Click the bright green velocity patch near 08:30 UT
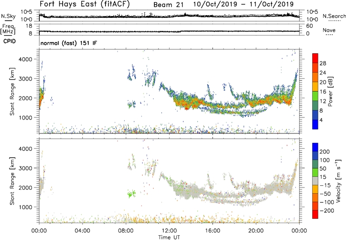The width and height of the screenshot is (346, 240). pos(132,194)
